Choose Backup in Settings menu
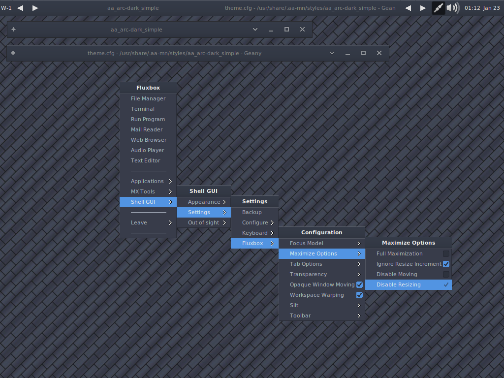 [254, 212]
